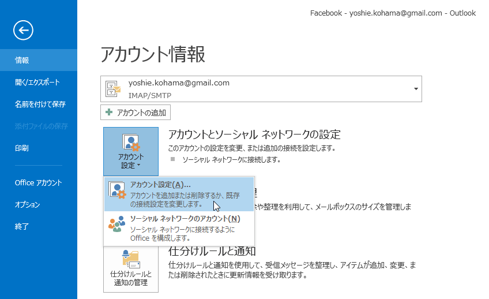Click the rules and alerts folder icon

point(131,259)
